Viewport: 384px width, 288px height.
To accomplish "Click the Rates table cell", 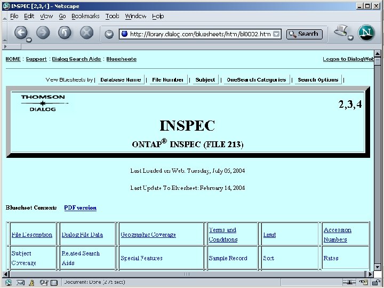I will [x=346, y=258].
